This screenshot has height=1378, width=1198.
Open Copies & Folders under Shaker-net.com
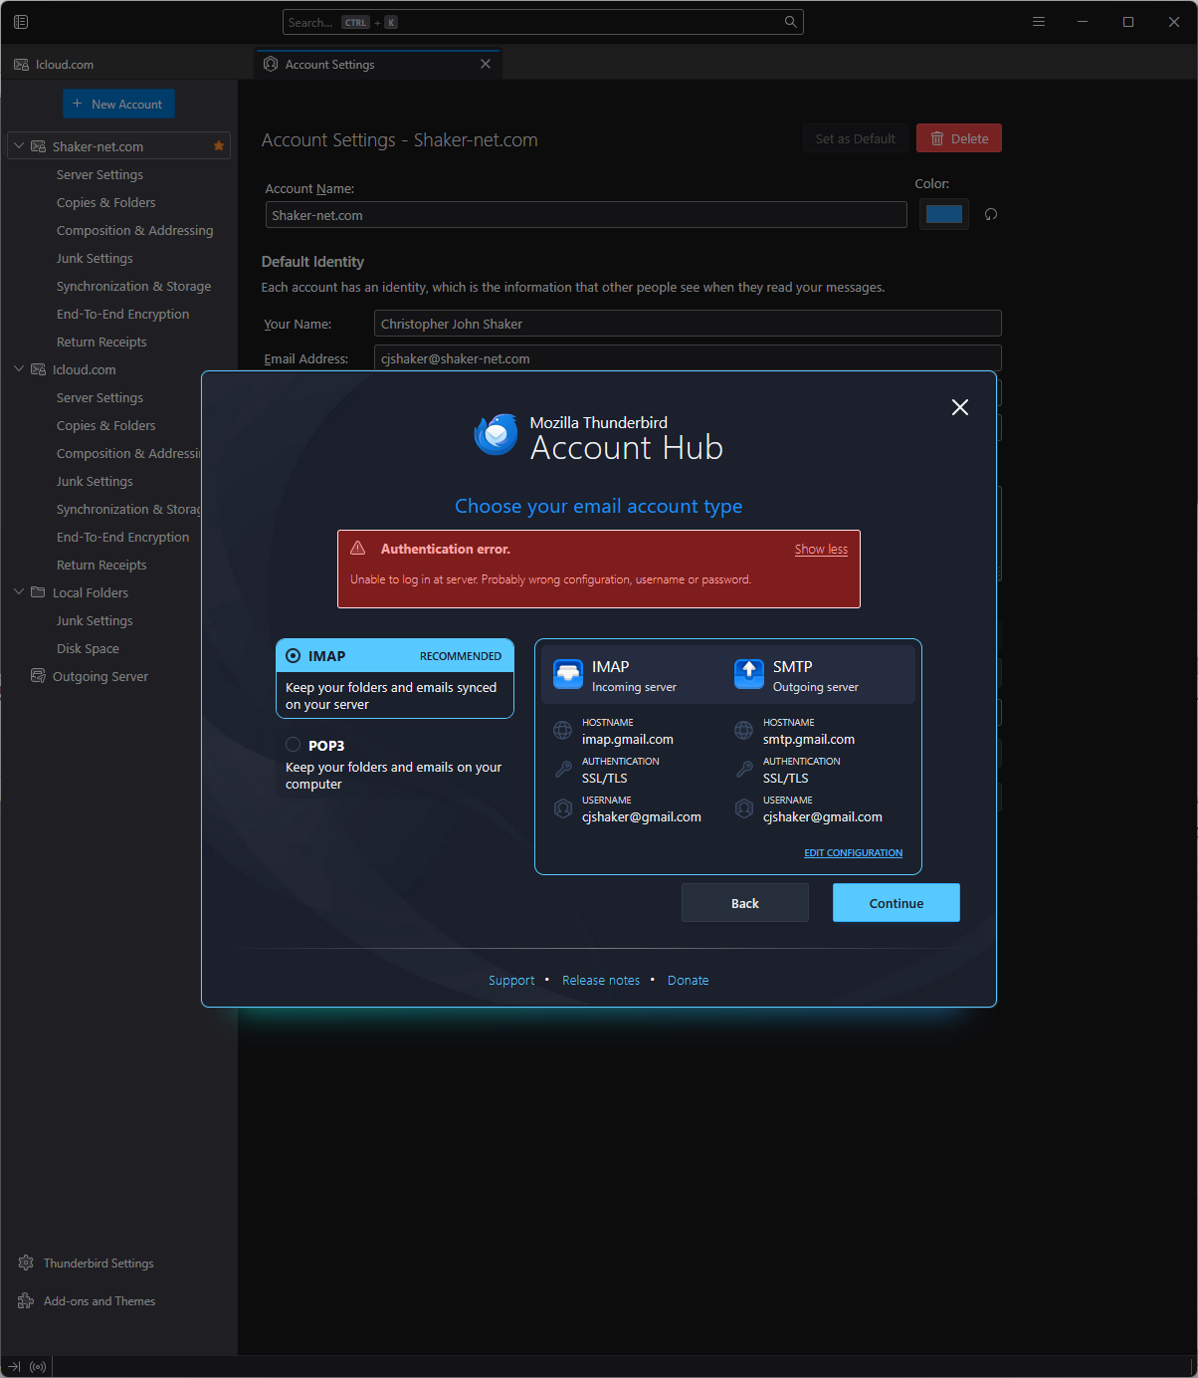click(x=106, y=202)
